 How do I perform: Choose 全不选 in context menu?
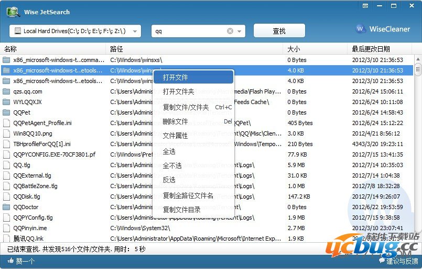coord(193,165)
